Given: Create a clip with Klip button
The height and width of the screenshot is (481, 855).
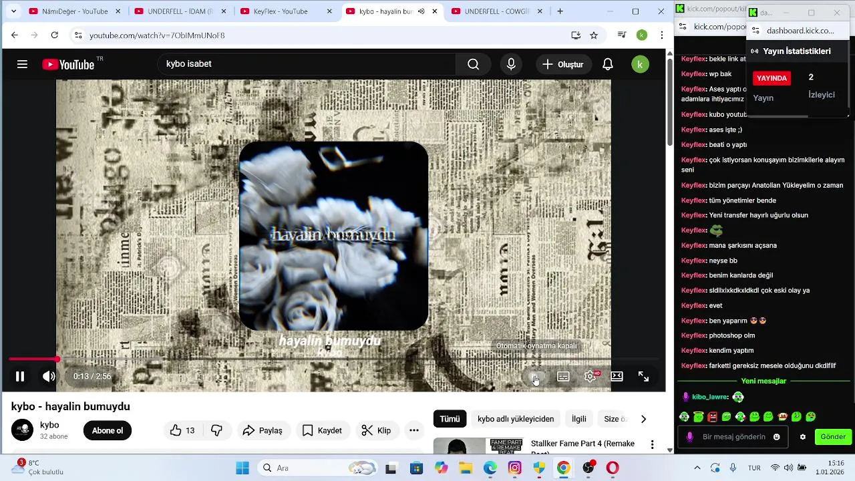Looking at the screenshot, I should pos(376,431).
